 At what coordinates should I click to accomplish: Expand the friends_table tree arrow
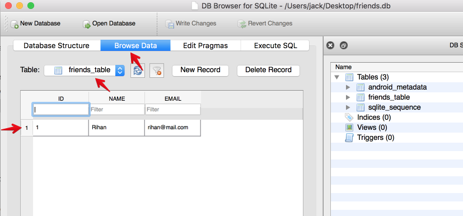coord(348,97)
